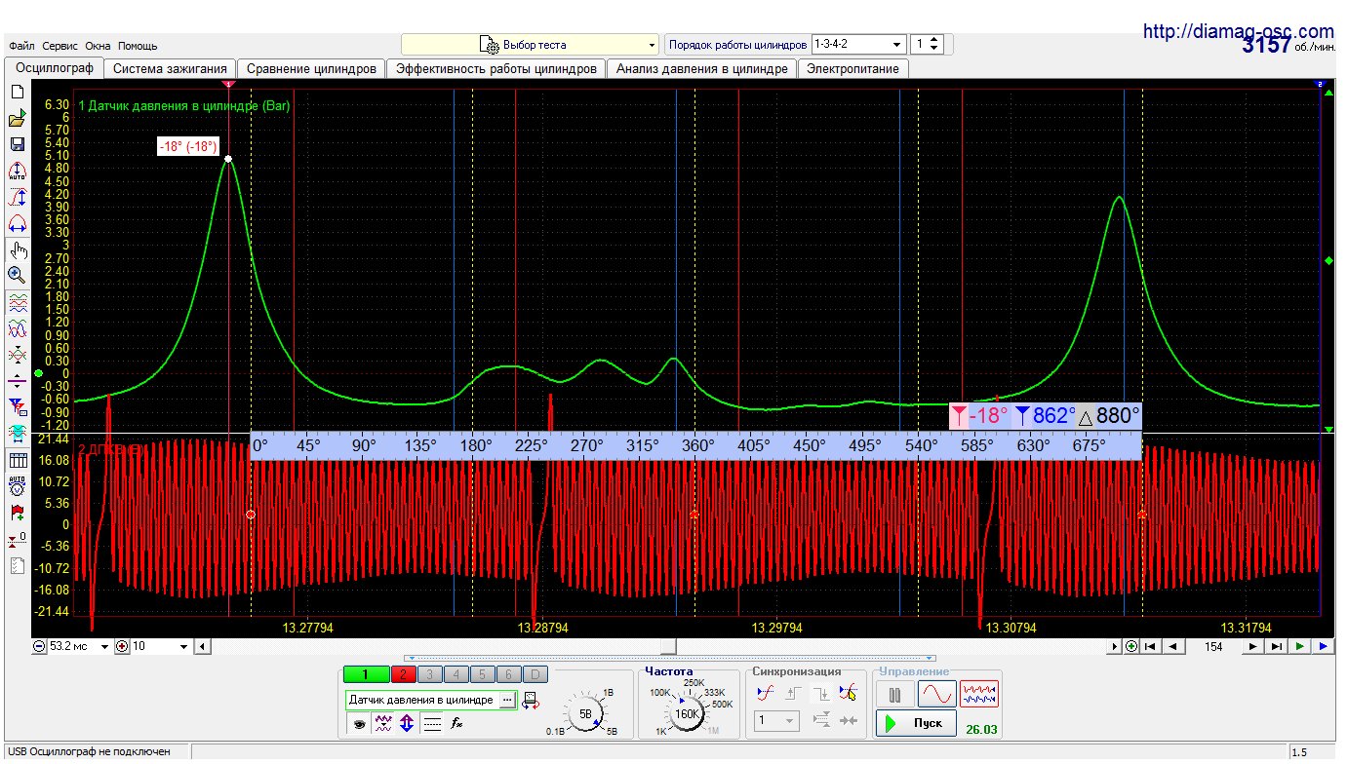Switch to Система зажигания tab
1348x764 pixels.
tap(171, 68)
